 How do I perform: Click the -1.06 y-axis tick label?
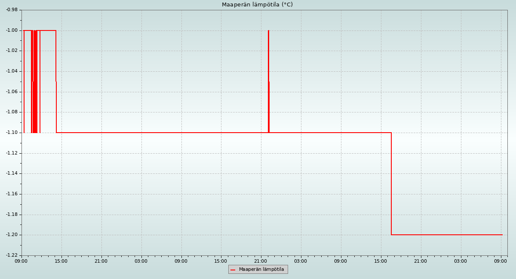coord(12,92)
